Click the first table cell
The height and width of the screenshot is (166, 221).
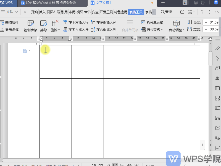click(x=56, y=62)
